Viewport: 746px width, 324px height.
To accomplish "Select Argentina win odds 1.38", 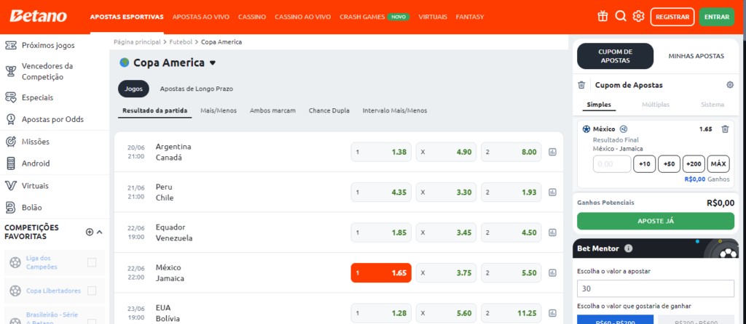I will (x=381, y=153).
